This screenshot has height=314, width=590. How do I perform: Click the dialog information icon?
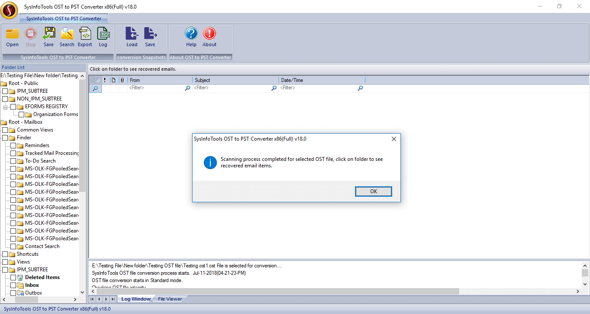click(210, 162)
